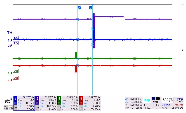
Task: Open channel 3 10:1 probe ratio setting
Action: pyautogui.click(x=59, y=108)
